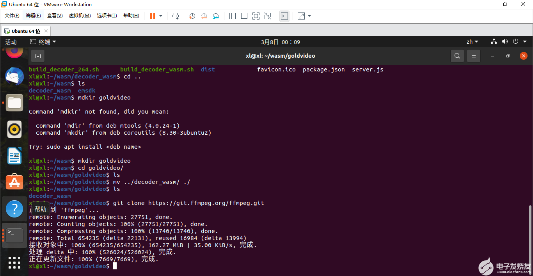
Task: Click the stretch guest display icon
Action: (301, 16)
